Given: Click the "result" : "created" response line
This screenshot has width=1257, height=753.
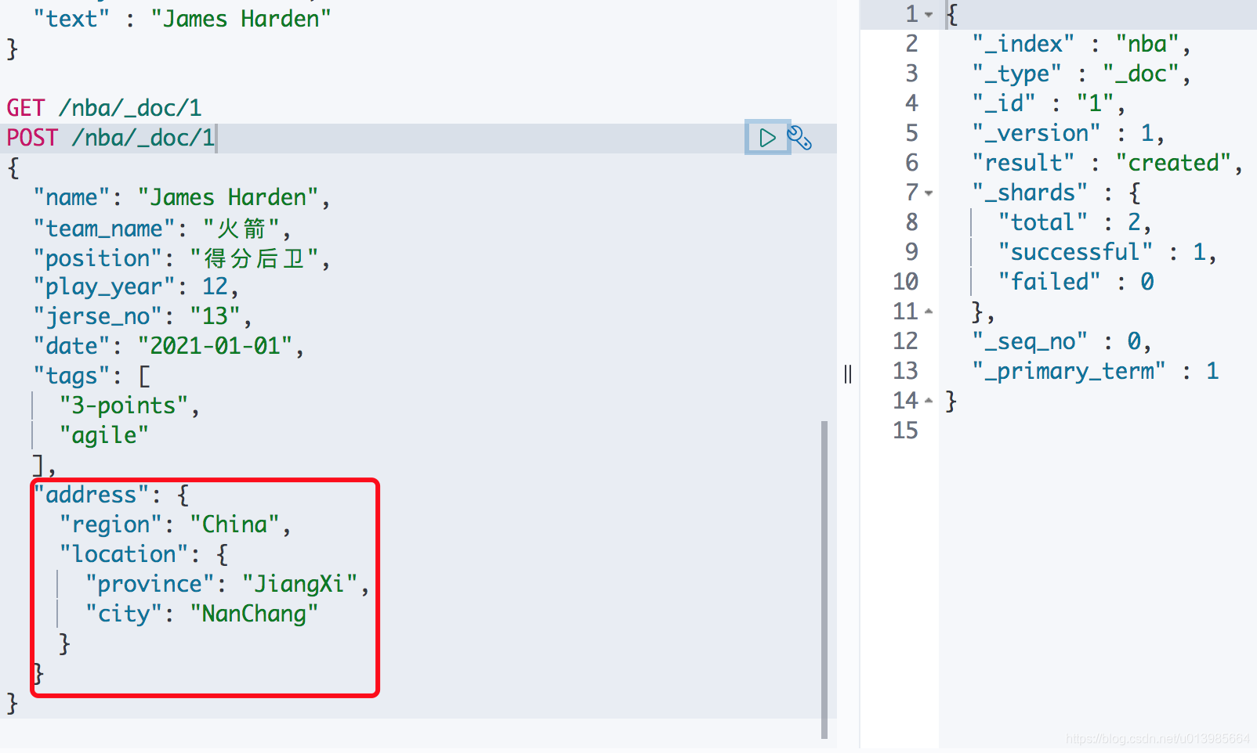Looking at the screenshot, I should pos(1107,163).
